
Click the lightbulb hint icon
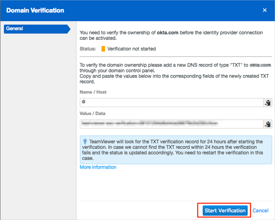click(85, 141)
